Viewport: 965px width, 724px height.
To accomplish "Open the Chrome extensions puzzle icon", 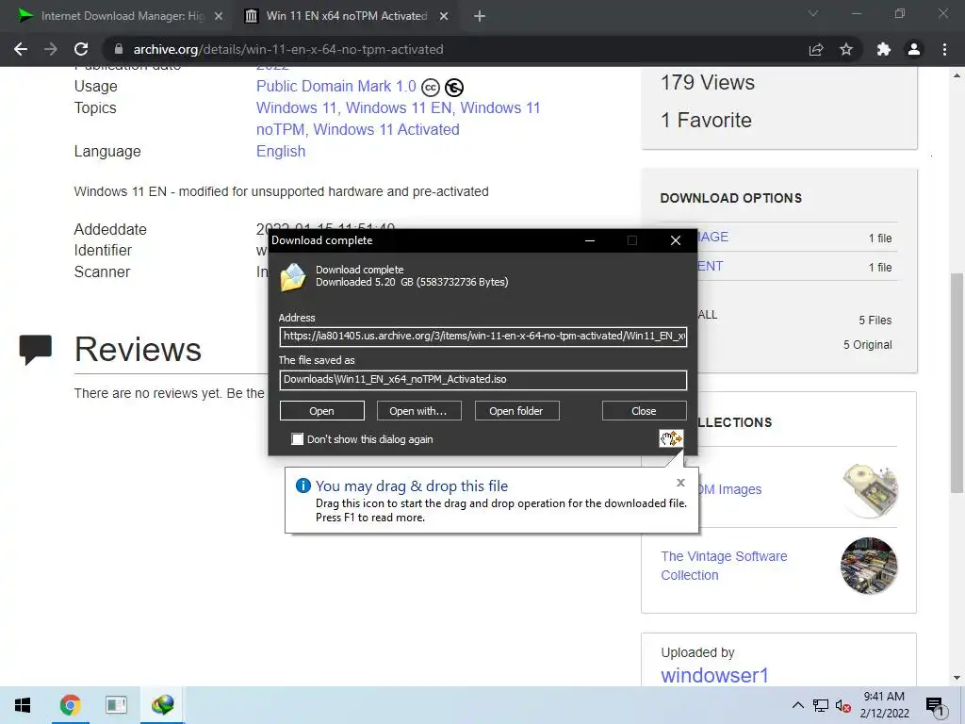I will pos(884,49).
